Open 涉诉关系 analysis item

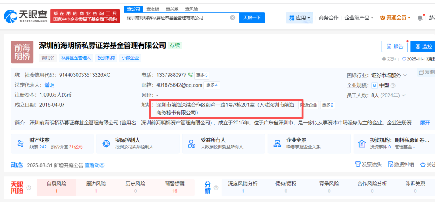coord(415,187)
